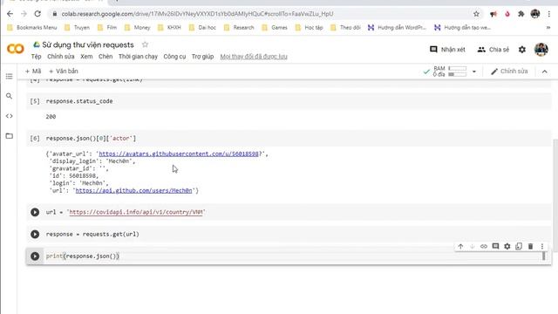The height and width of the screenshot is (314, 558).
Task: Delete the selected cell with the trash icon
Action: [x=531, y=246]
